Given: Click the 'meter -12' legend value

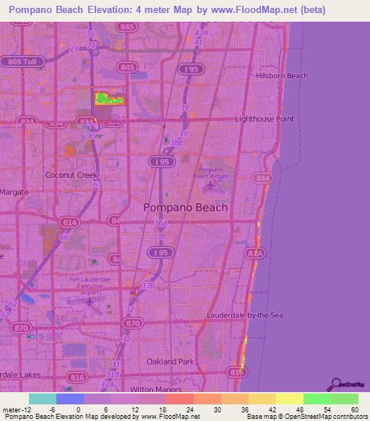Looking at the screenshot, I should coord(17,410).
